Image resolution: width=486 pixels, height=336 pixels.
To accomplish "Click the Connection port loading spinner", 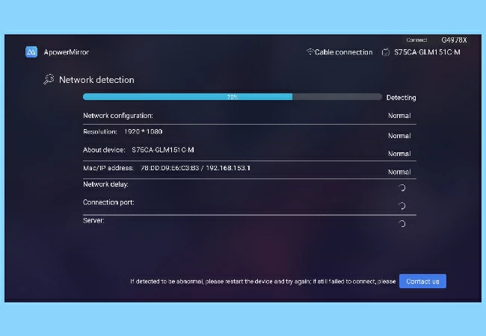I will point(402,206).
